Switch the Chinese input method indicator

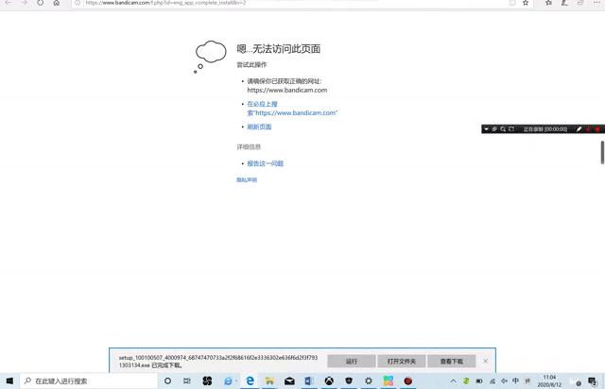(x=515, y=381)
